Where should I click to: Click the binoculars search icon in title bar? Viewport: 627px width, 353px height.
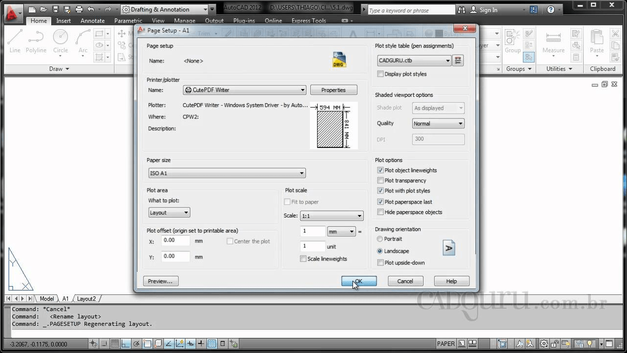pos(461,9)
